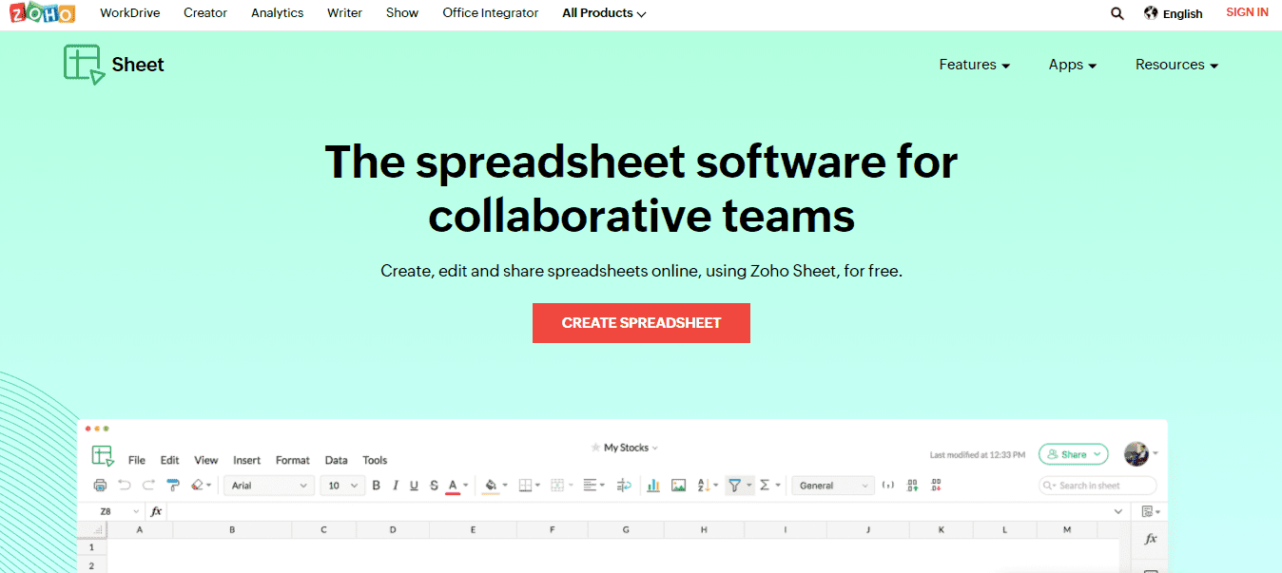Open the Edit menu
The height and width of the screenshot is (573, 1282).
(x=169, y=460)
